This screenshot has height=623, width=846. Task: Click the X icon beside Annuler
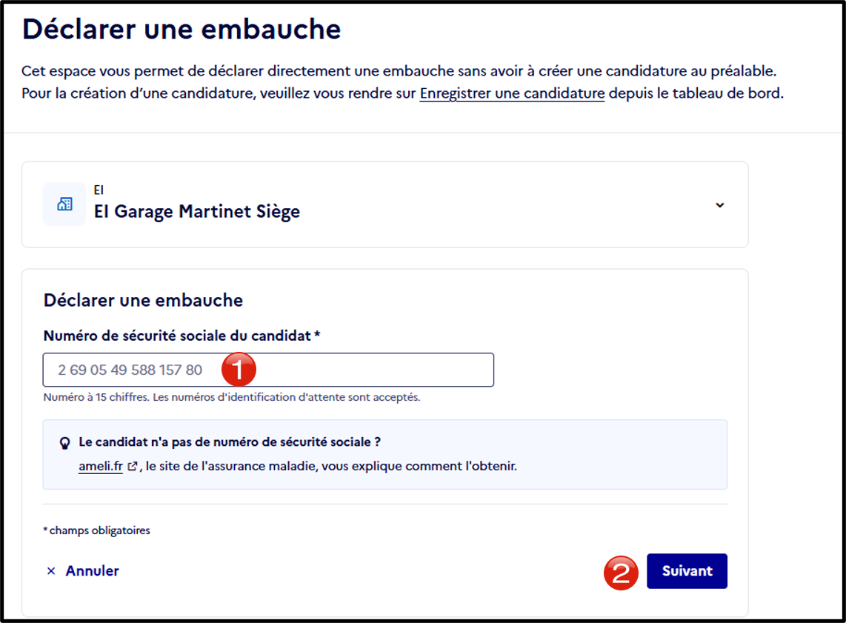point(51,570)
